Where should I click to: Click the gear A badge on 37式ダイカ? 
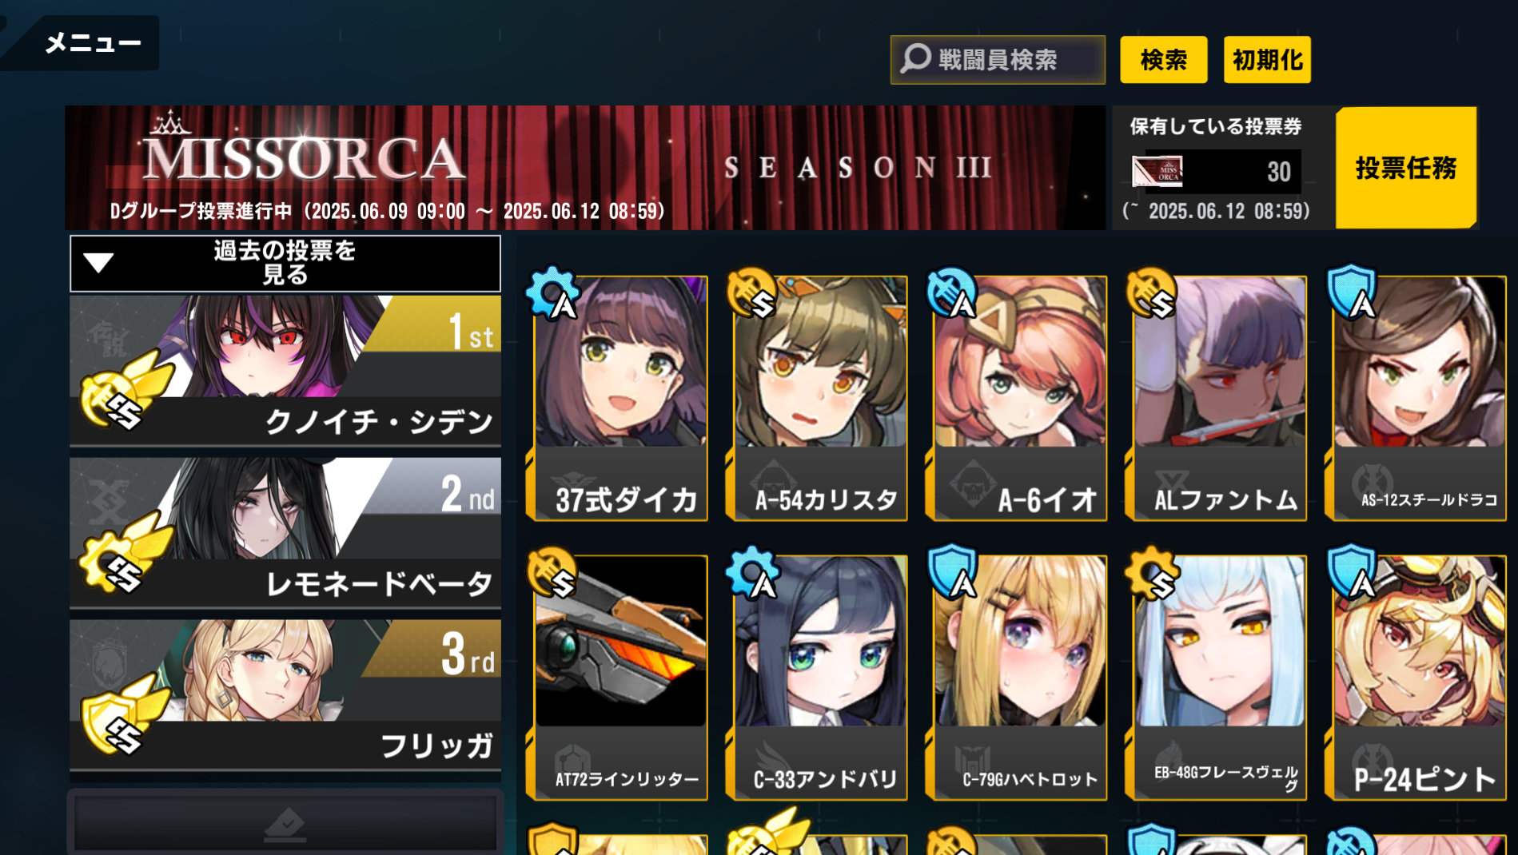tap(552, 293)
